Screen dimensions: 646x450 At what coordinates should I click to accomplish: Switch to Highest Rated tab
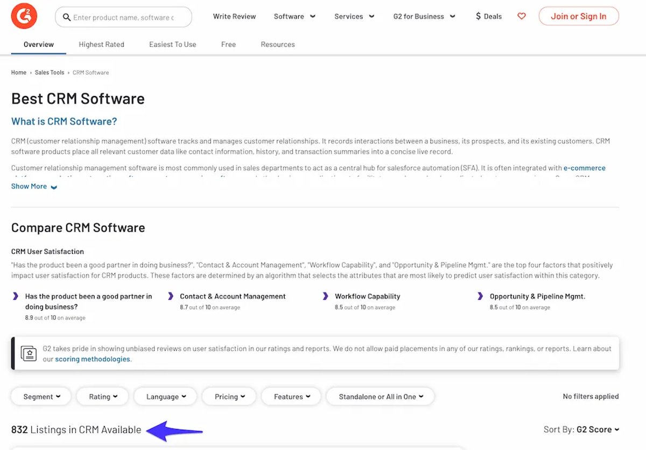(101, 44)
